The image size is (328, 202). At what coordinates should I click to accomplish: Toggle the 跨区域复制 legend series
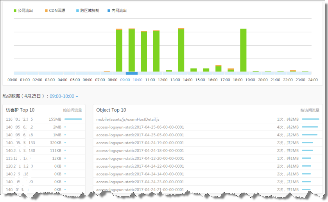[x=88, y=11]
